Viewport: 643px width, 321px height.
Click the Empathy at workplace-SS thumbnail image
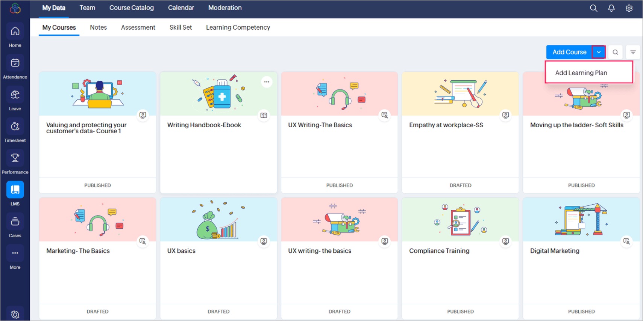coord(460,94)
